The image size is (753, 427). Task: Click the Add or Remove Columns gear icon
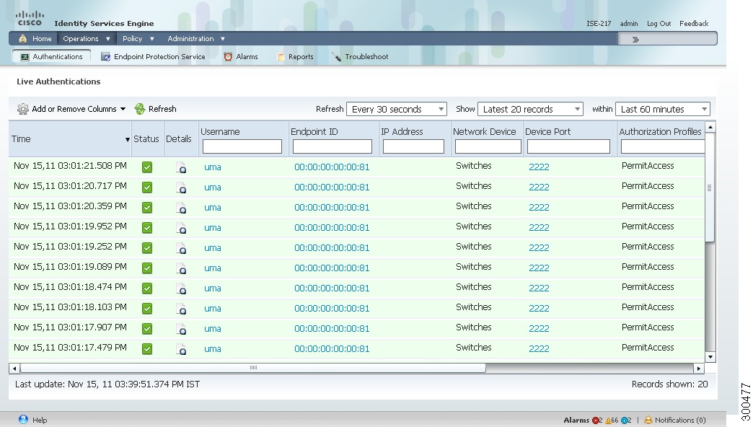point(22,109)
